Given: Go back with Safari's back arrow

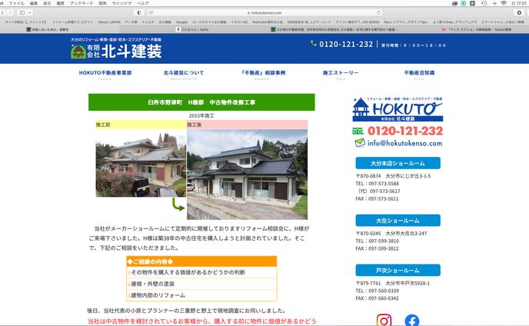Looking at the screenshot, I should (x=3, y=12).
